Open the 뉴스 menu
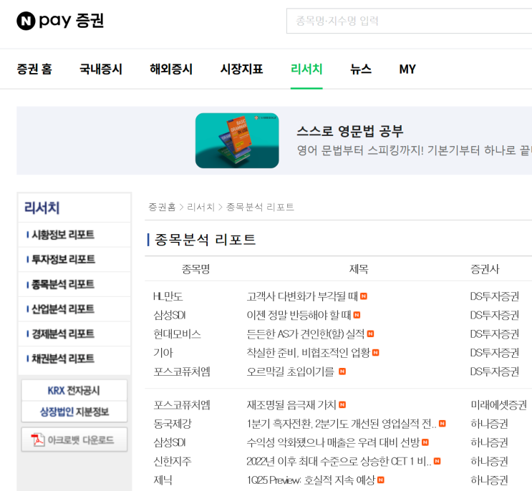Screen dimensions: 532x491 point(361,69)
